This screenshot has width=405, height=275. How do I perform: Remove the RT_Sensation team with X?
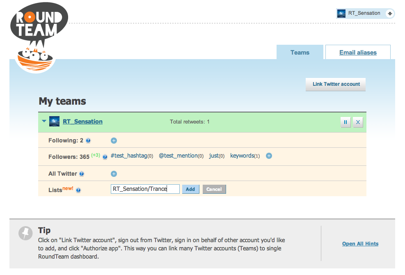click(x=358, y=122)
